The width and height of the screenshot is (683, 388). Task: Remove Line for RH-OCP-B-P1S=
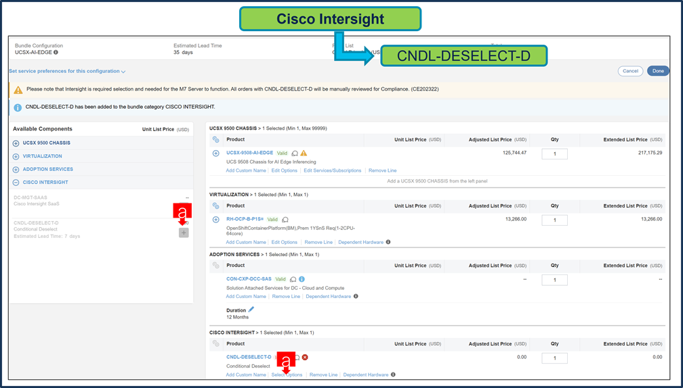pyautogui.click(x=318, y=243)
